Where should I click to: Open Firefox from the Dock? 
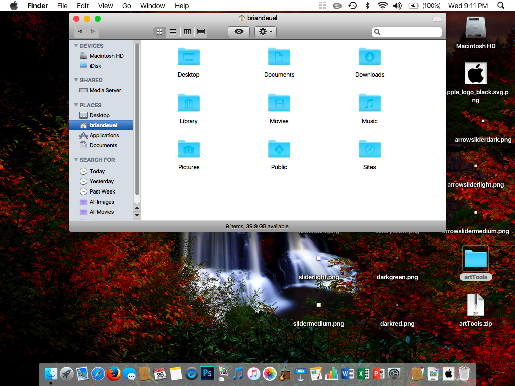[x=114, y=373]
